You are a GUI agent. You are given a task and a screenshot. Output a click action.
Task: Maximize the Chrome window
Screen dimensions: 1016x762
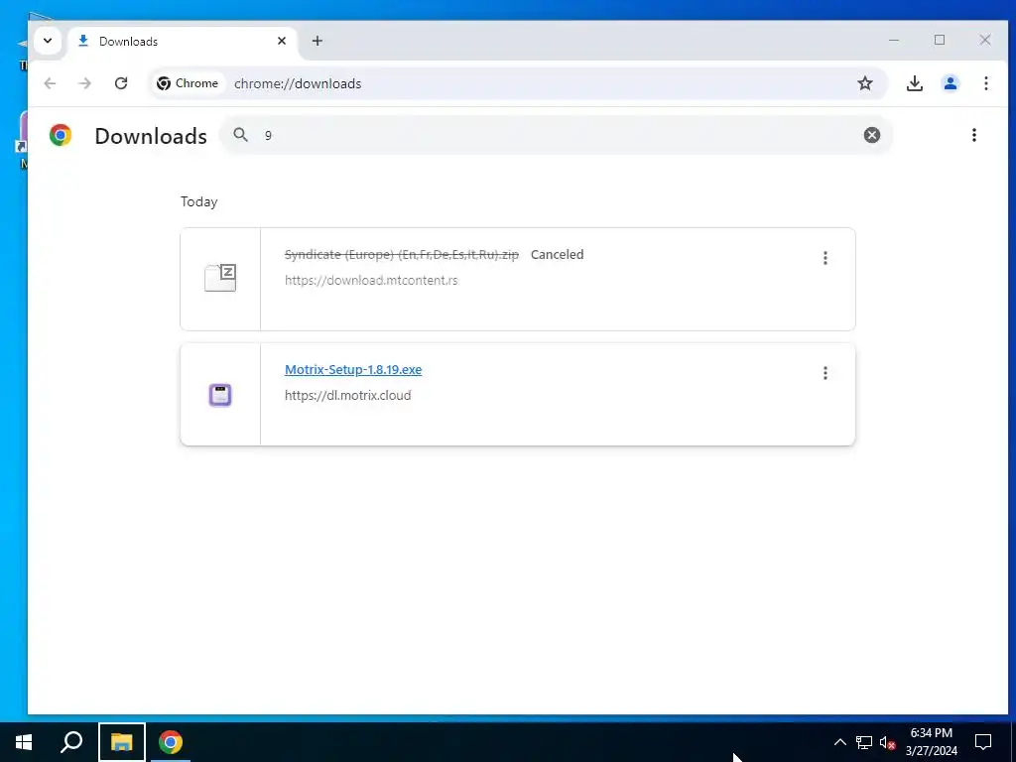click(x=940, y=40)
